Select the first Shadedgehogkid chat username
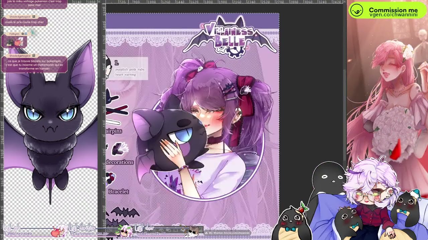Screen dimensions: 428x240 [x=20, y=16]
